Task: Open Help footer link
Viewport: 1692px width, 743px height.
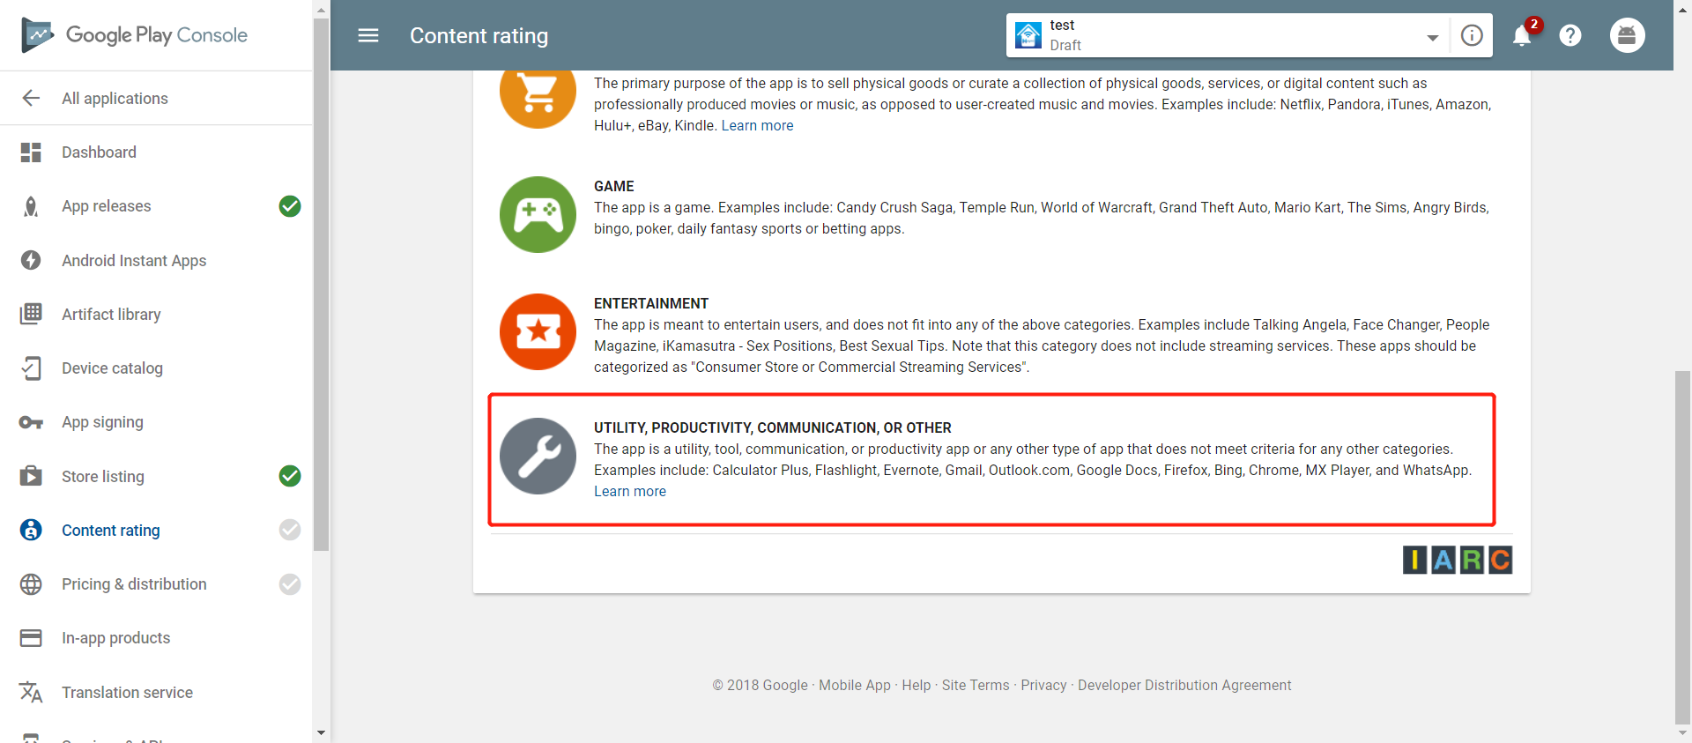Action: [916, 685]
